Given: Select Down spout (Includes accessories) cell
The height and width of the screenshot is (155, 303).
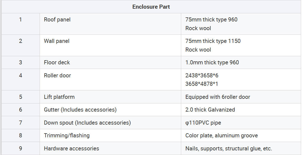Looking at the screenshot, I should click(x=87, y=123).
